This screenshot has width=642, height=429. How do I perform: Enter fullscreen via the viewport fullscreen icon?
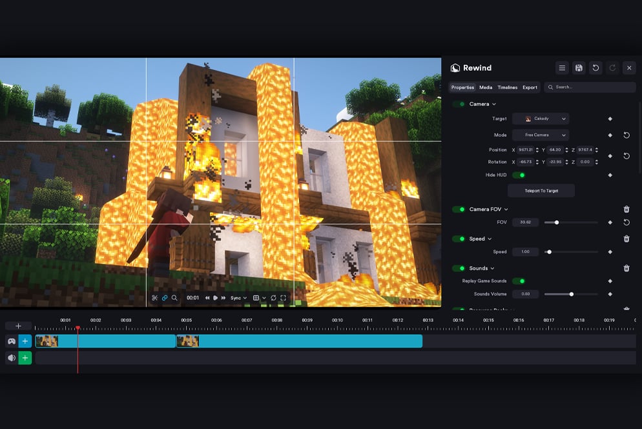click(x=283, y=297)
